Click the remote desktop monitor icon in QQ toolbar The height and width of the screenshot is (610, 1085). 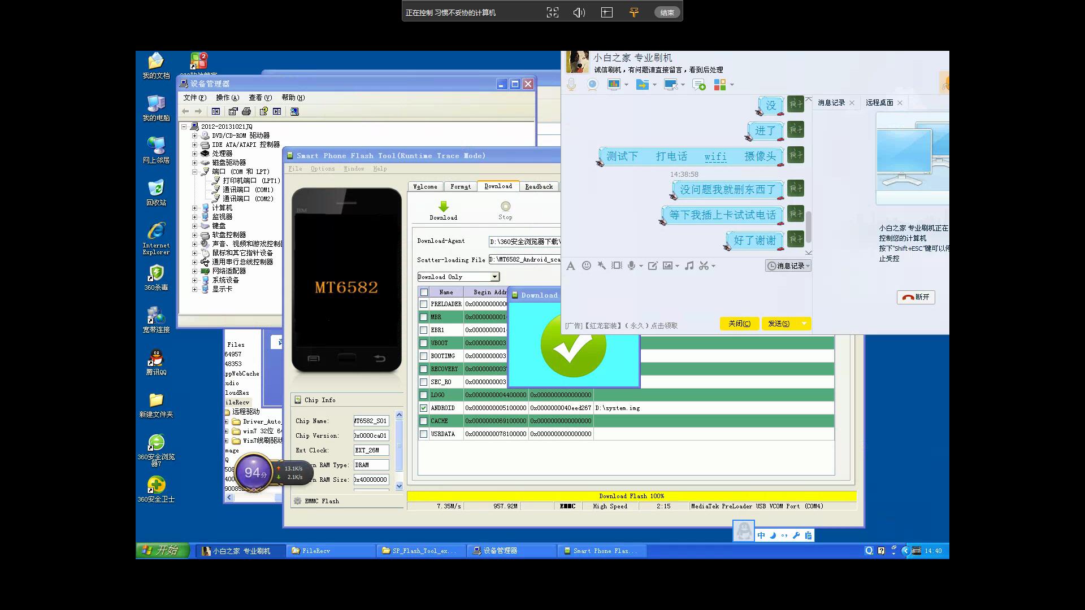671,85
